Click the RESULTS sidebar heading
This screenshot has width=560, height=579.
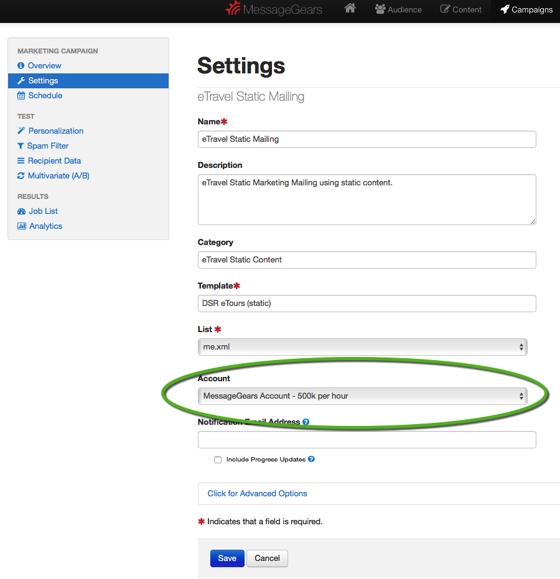click(x=33, y=197)
